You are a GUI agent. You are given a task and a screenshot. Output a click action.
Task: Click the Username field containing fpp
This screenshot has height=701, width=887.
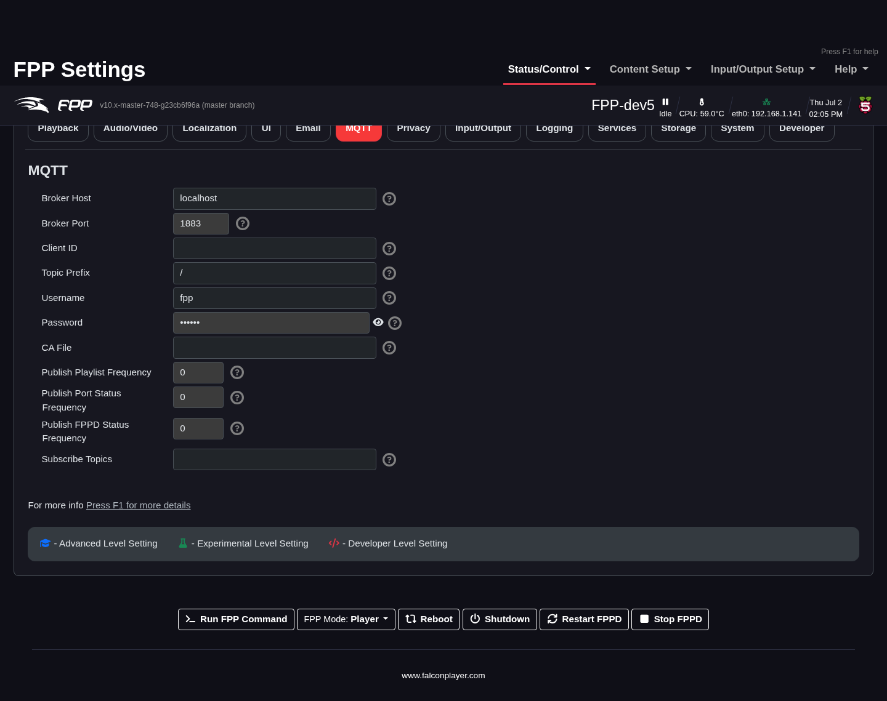coord(275,298)
